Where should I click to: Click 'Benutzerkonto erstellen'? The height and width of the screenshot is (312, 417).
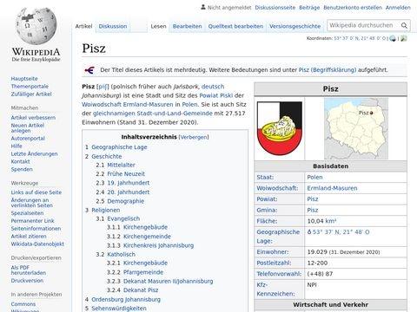pyautogui.click(x=353, y=8)
